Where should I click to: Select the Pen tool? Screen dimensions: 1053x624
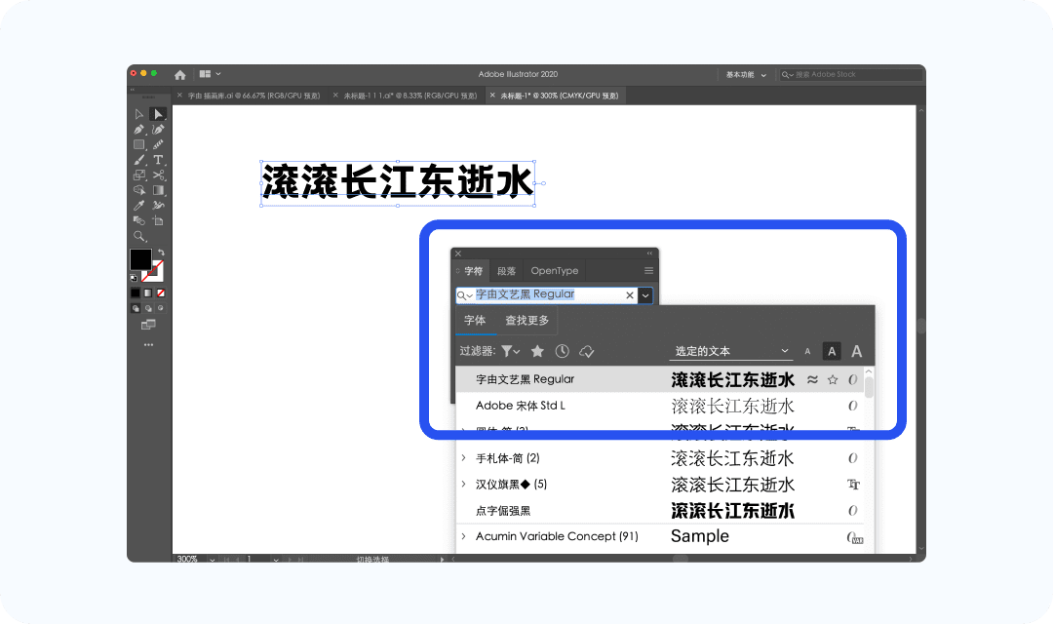(x=139, y=130)
